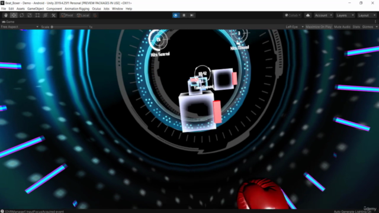Step forward one frame
Image resolution: width=379 pixels, height=213 pixels.
(192, 15)
